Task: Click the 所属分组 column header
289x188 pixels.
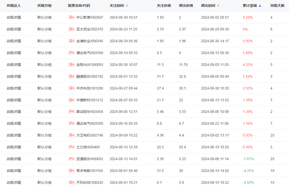Action: tap(44, 6)
